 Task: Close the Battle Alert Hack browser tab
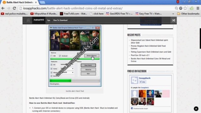(x=36, y=2)
